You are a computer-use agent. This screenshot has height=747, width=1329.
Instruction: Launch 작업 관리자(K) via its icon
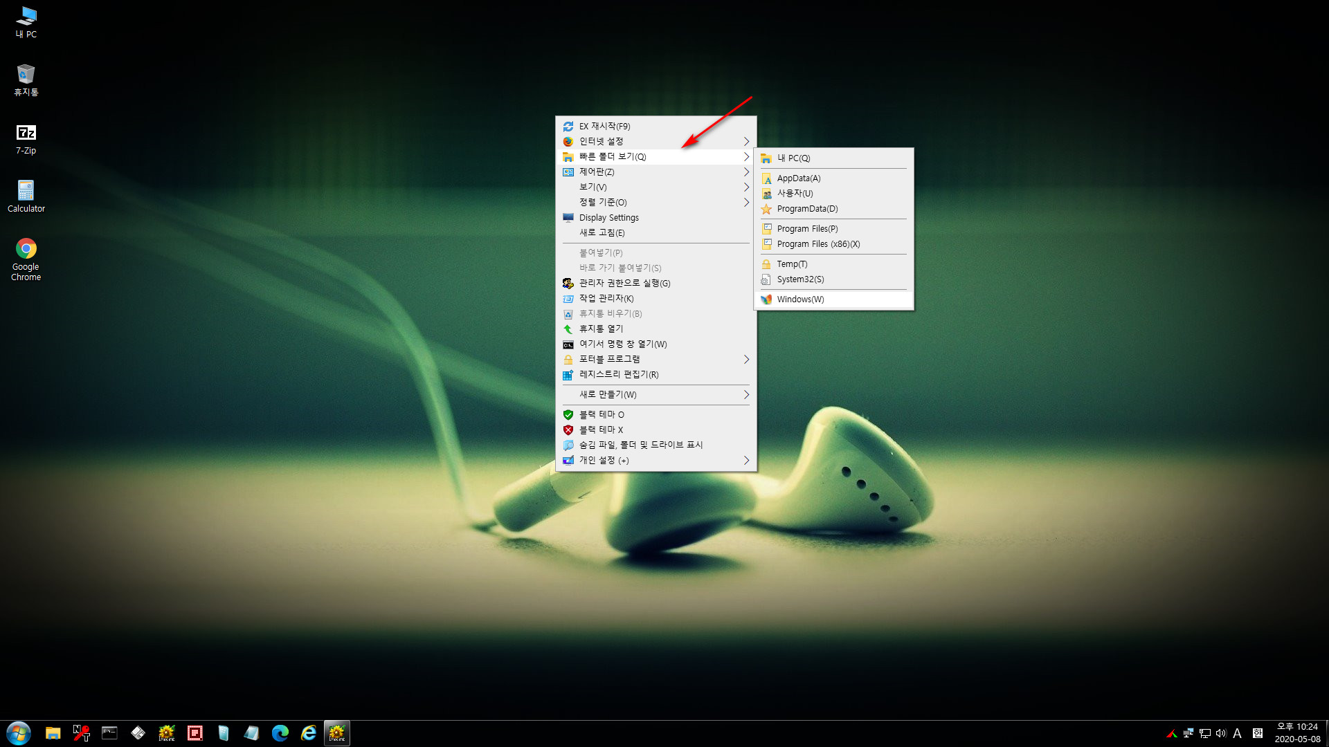point(568,299)
